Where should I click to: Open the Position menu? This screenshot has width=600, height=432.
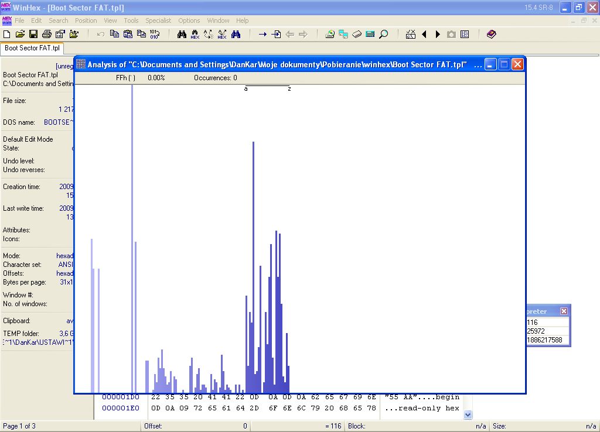pos(86,20)
